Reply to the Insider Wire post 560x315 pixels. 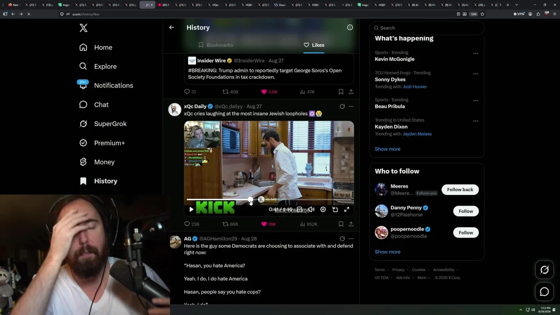tap(190, 92)
